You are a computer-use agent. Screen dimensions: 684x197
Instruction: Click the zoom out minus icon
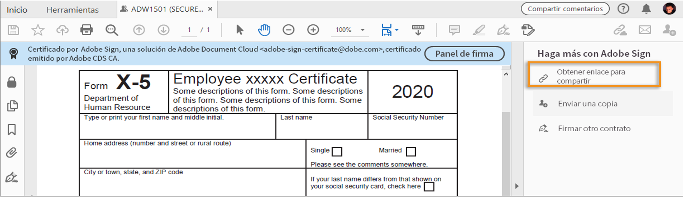[x=288, y=30]
